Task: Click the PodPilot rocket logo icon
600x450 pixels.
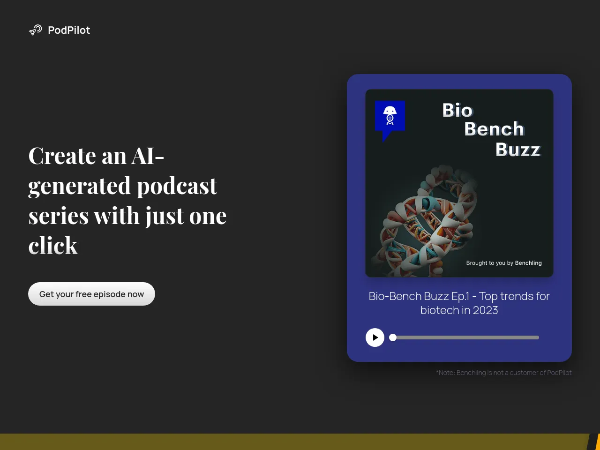Action: coord(35,30)
